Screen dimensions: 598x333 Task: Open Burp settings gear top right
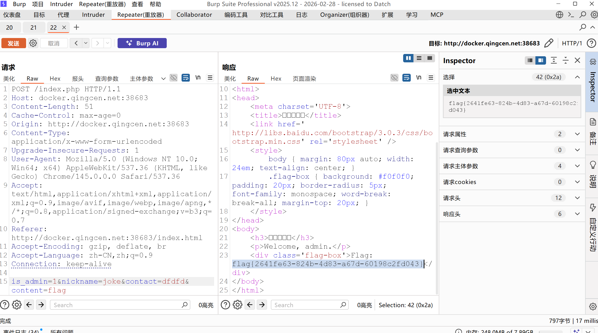tap(594, 15)
